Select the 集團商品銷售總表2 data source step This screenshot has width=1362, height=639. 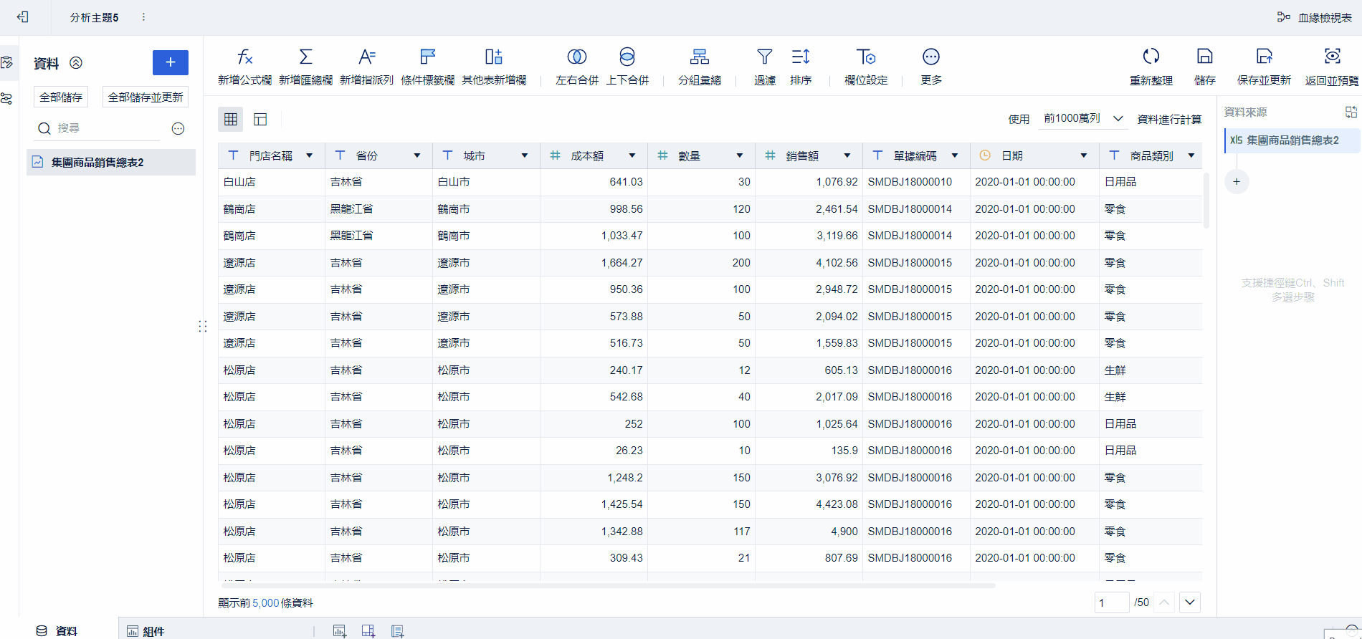pyautogui.click(x=1292, y=140)
